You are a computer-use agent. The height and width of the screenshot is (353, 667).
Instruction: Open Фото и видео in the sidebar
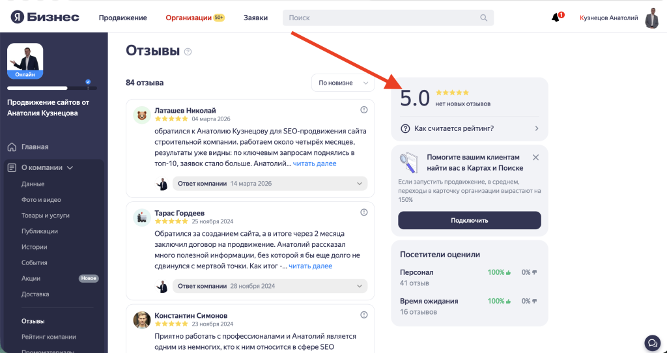click(x=41, y=200)
